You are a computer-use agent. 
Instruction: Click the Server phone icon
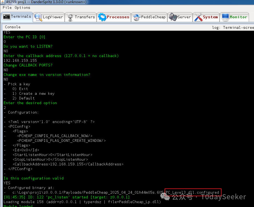173,17
